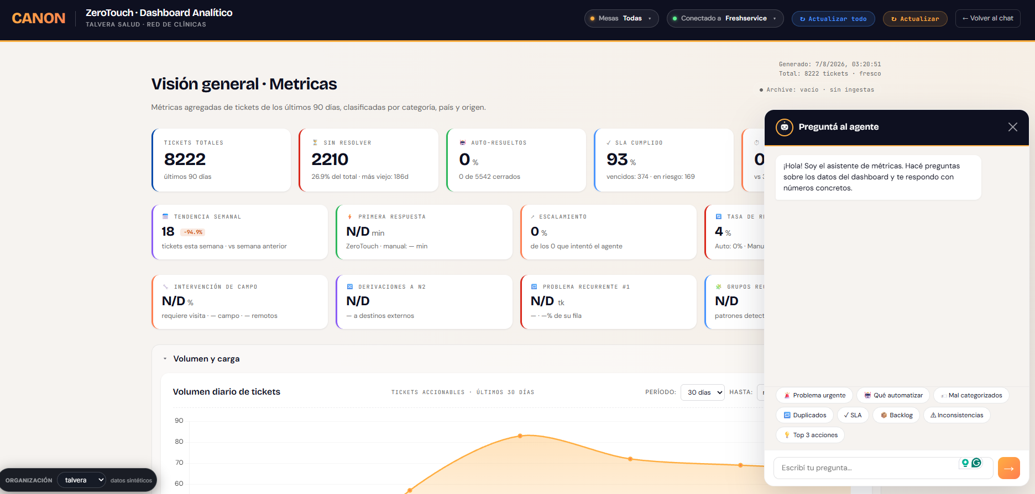Click the Tasa de resolución icon
1035x494 pixels.
pyautogui.click(x=719, y=216)
